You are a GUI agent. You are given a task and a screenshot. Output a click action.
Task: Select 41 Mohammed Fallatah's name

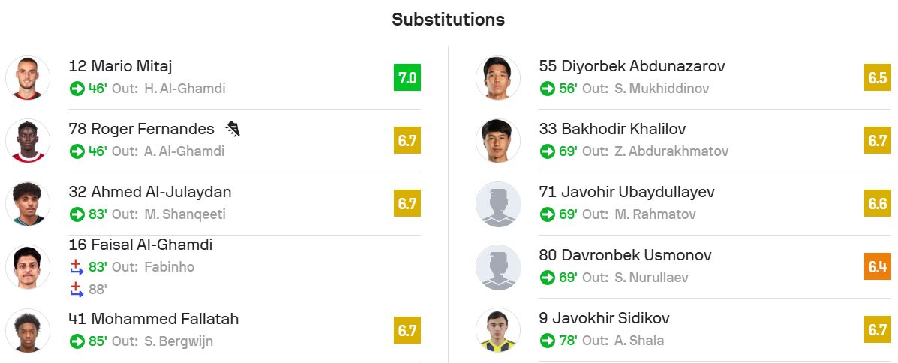click(153, 319)
